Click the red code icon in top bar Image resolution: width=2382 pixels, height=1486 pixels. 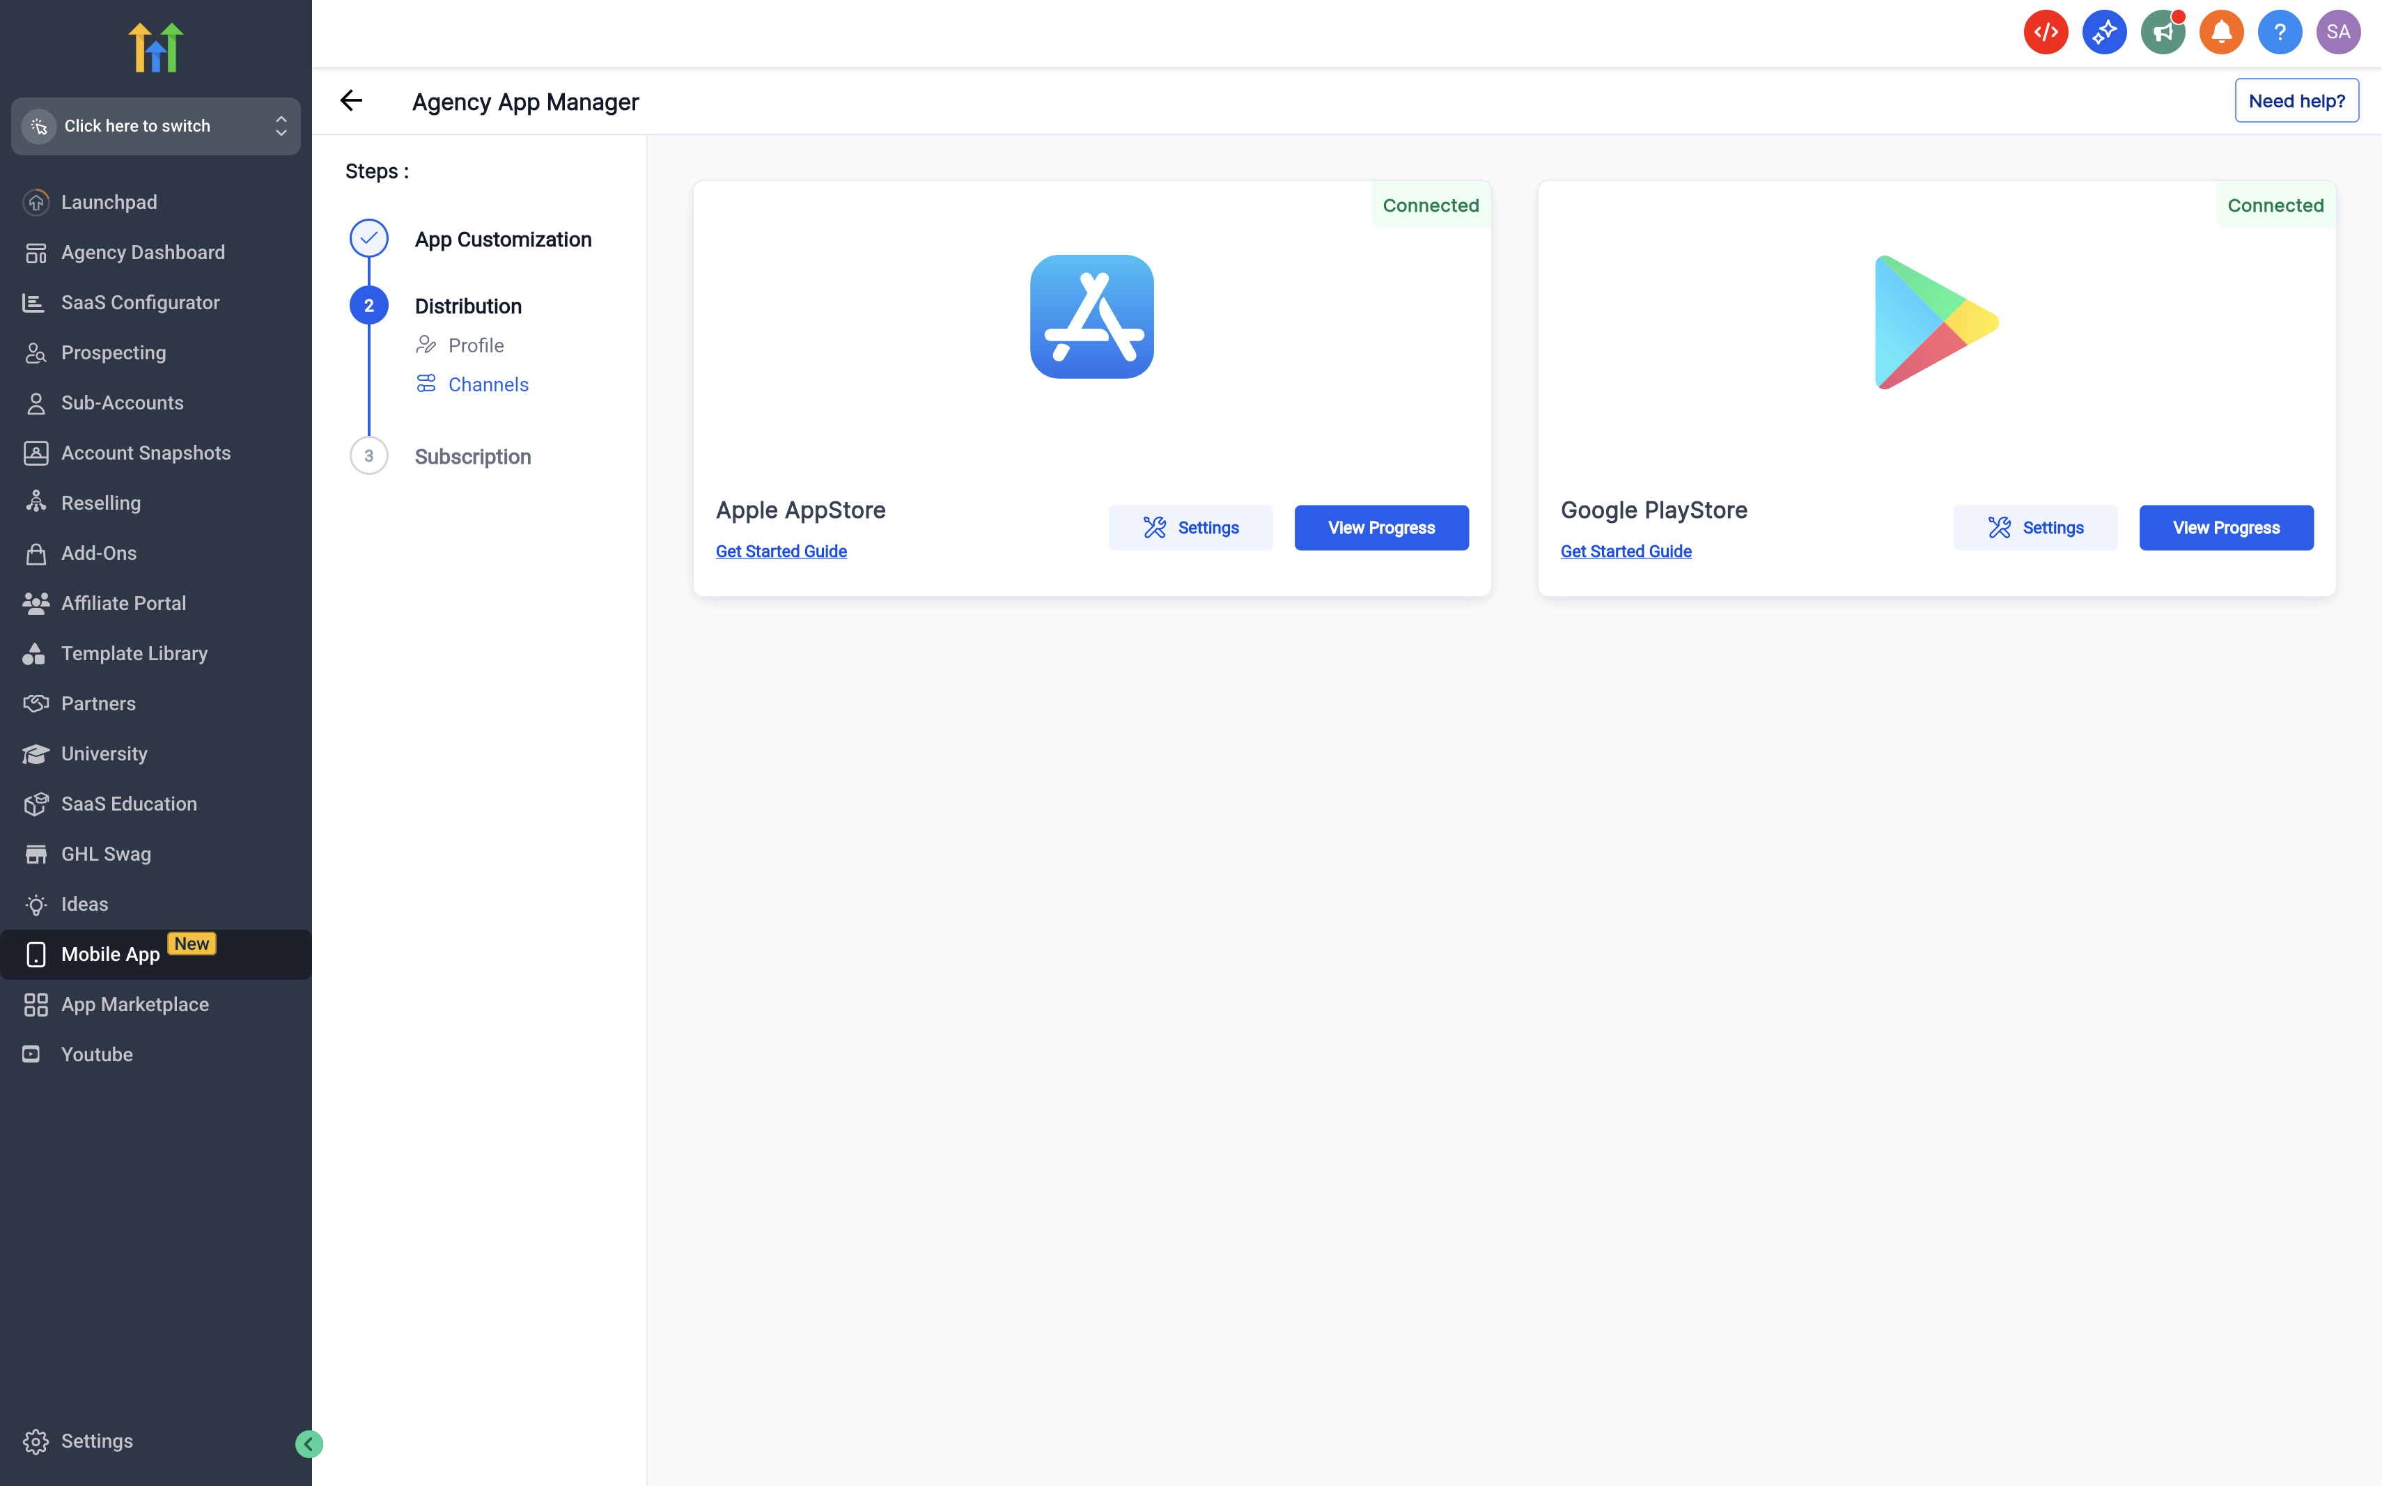(x=2045, y=33)
